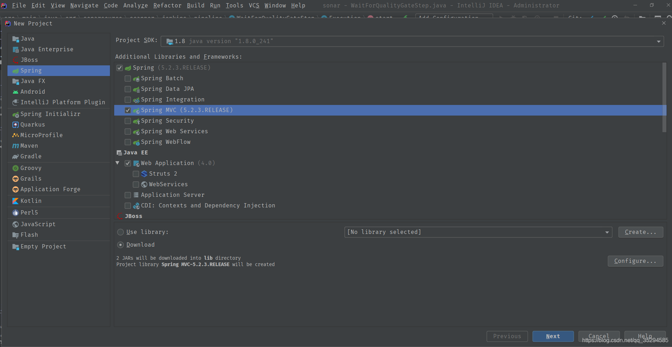Viewport: 672px width, 347px height.
Task: Choose Perl5 icon
Action: click(16, 213)
